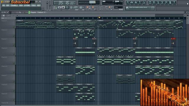The width and height of the screenshot is (189, 106).
Task: Select the pencil draw tool in playlist toolbar
Action: pos(8,12)
